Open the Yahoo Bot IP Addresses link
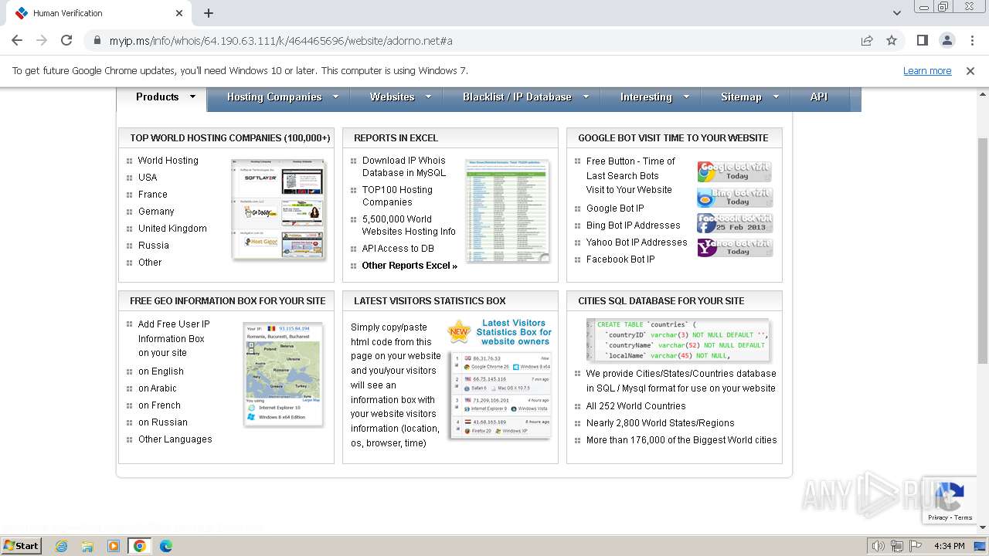The image size is (989, 556). point(637,242)
